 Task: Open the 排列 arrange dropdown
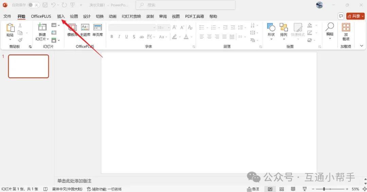pyautogui.click(x=284, y=32)
